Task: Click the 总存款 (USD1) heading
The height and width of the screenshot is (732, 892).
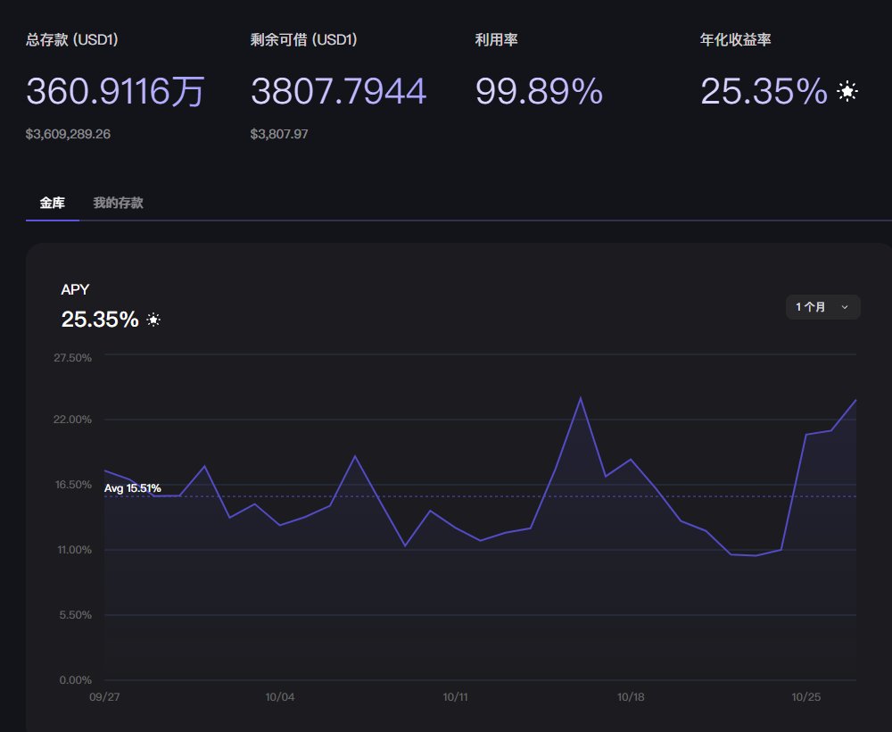Action: [72, 40]
